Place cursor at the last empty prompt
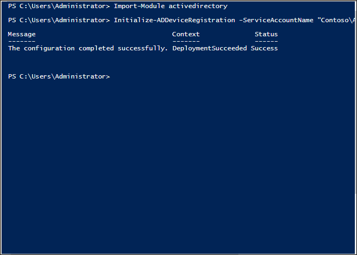357x255 pixels. 113,76
